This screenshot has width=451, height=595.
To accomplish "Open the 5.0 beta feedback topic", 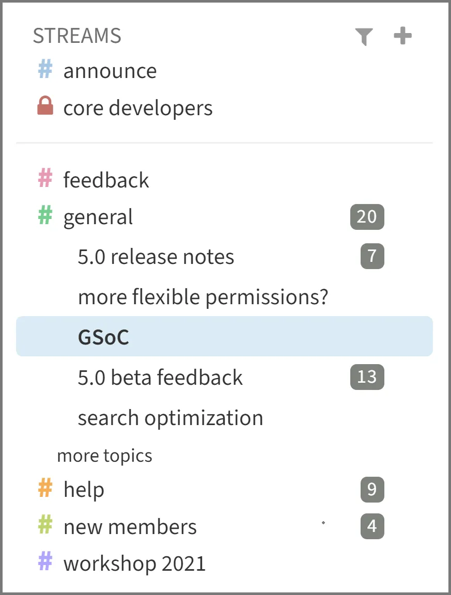I will pos(160,378).
